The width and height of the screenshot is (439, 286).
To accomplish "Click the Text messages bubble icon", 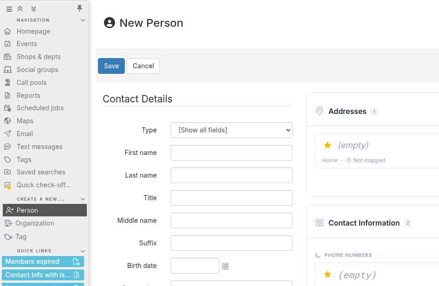I will 7,147.
